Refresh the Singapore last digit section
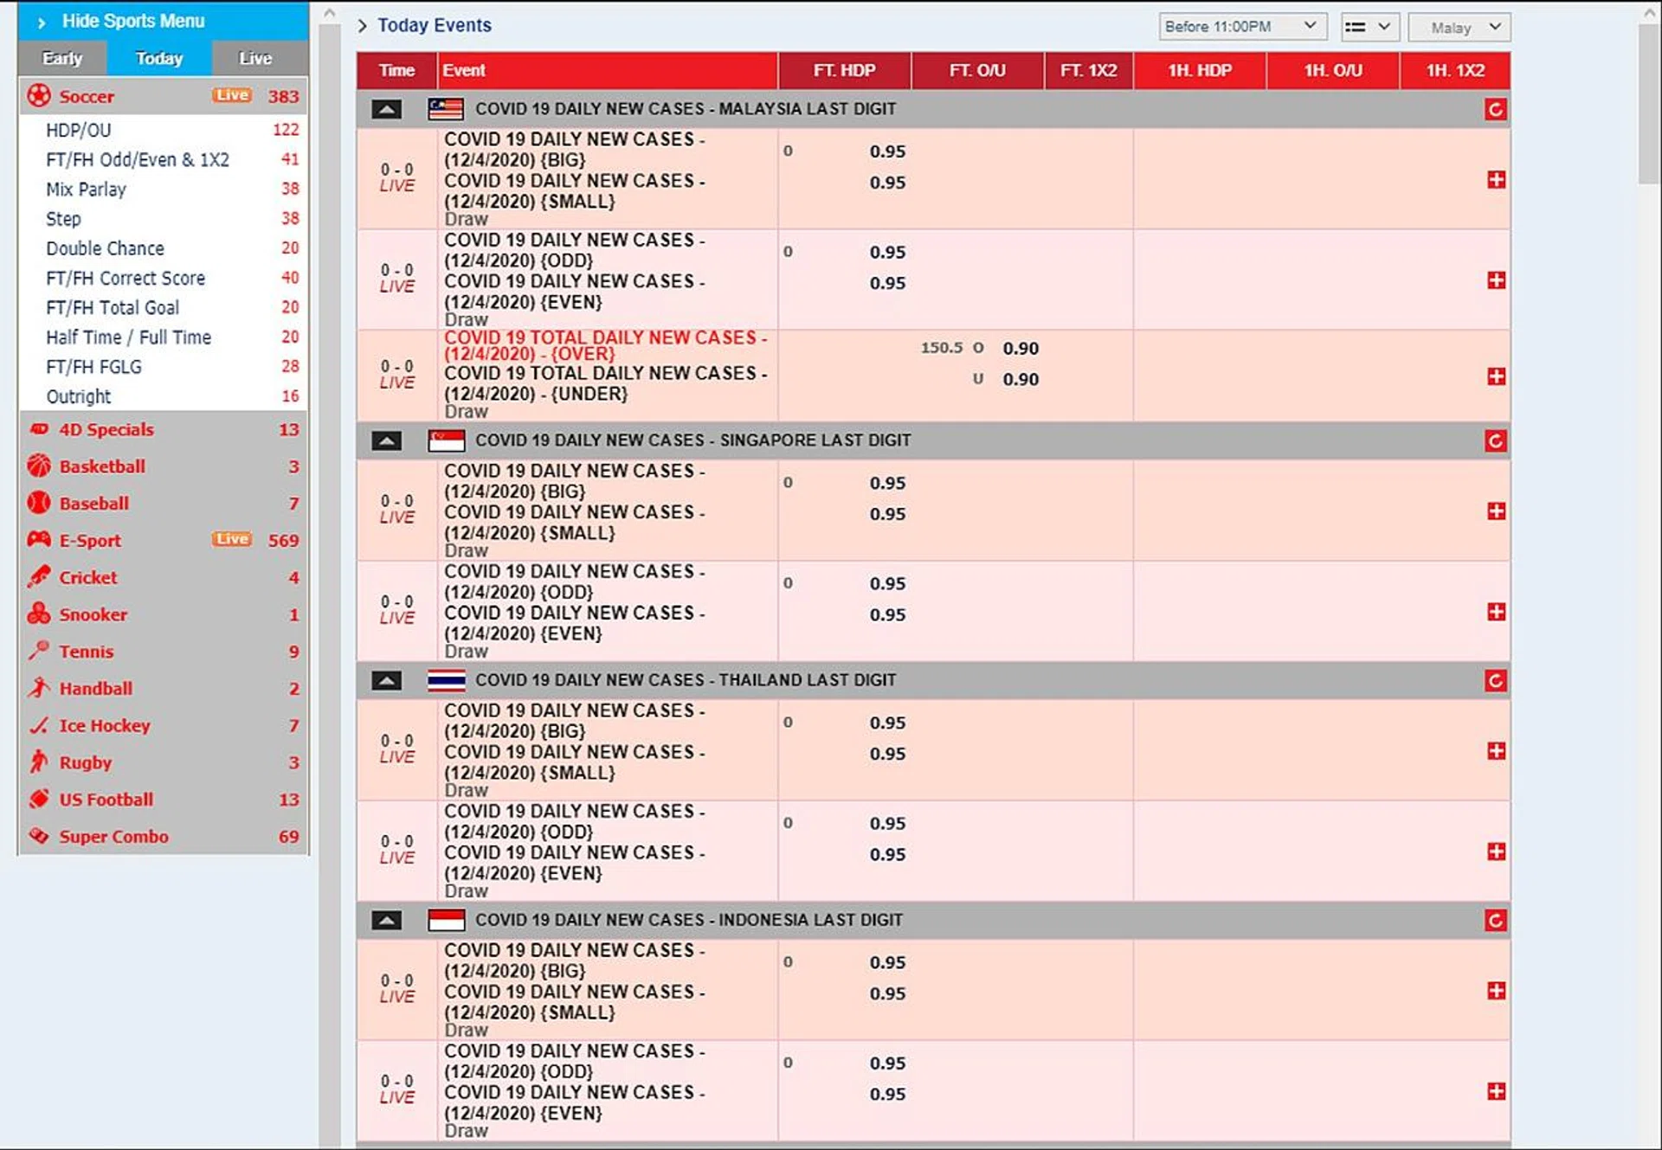The width and height of the screenshot is (1662, 1150). click(x=1495, y=440)
